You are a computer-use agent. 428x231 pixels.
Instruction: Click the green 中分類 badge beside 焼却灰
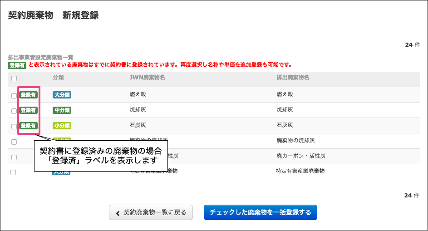coord(62,110)
